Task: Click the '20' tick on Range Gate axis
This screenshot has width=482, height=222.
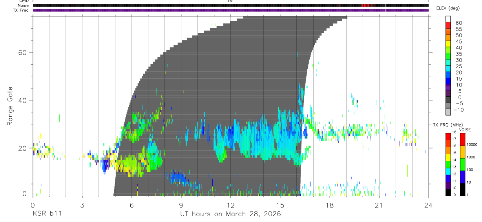Action: tap(23, 148)
